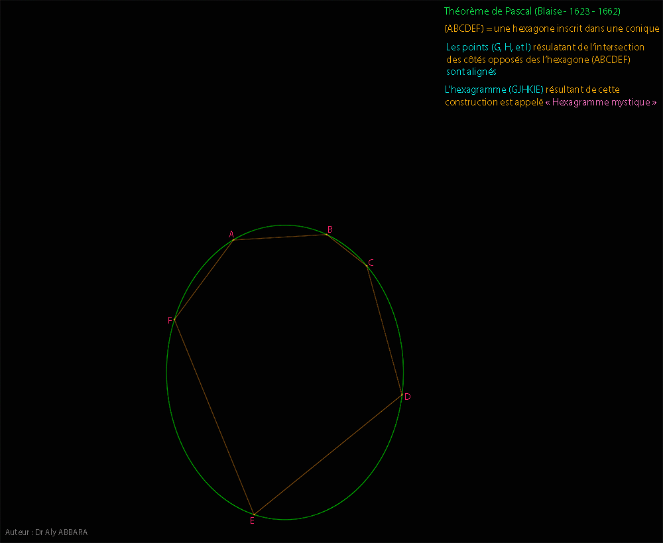This screenshot has height=543, width=663.
Task: Click vertex point A on the ellipse
Action: click(234, 240)
